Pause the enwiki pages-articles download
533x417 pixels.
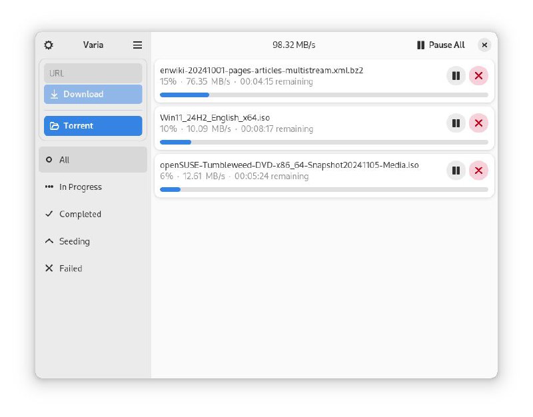[456, 75]
